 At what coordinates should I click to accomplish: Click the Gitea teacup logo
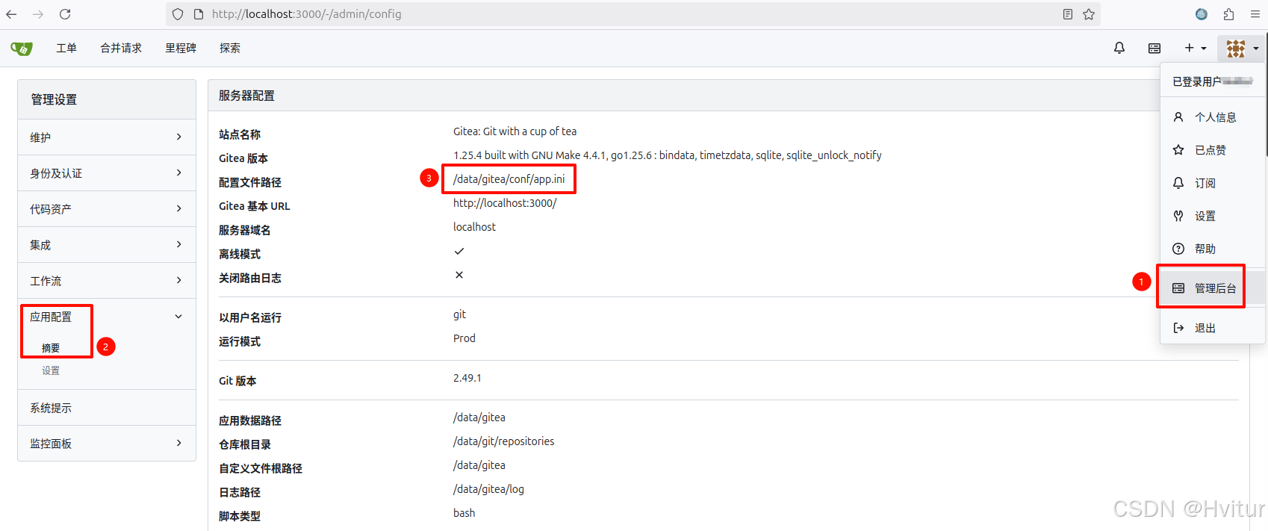(x=22, y=49)
